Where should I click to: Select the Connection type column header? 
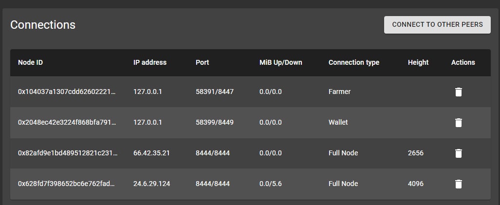(x=354, y=62)
